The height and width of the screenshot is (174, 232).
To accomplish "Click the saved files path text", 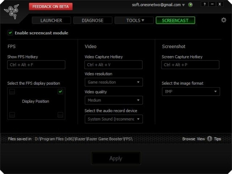I will tap(84, 139).
